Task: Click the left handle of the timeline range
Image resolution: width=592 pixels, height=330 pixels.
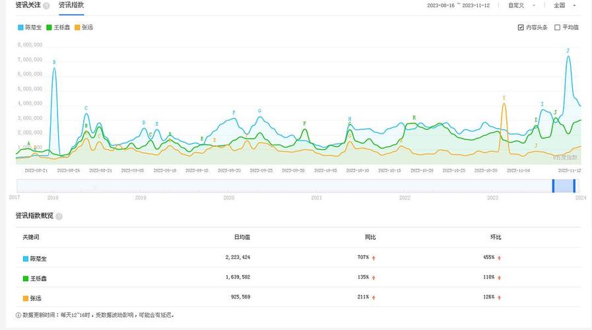Action: (x=554, y=185)
